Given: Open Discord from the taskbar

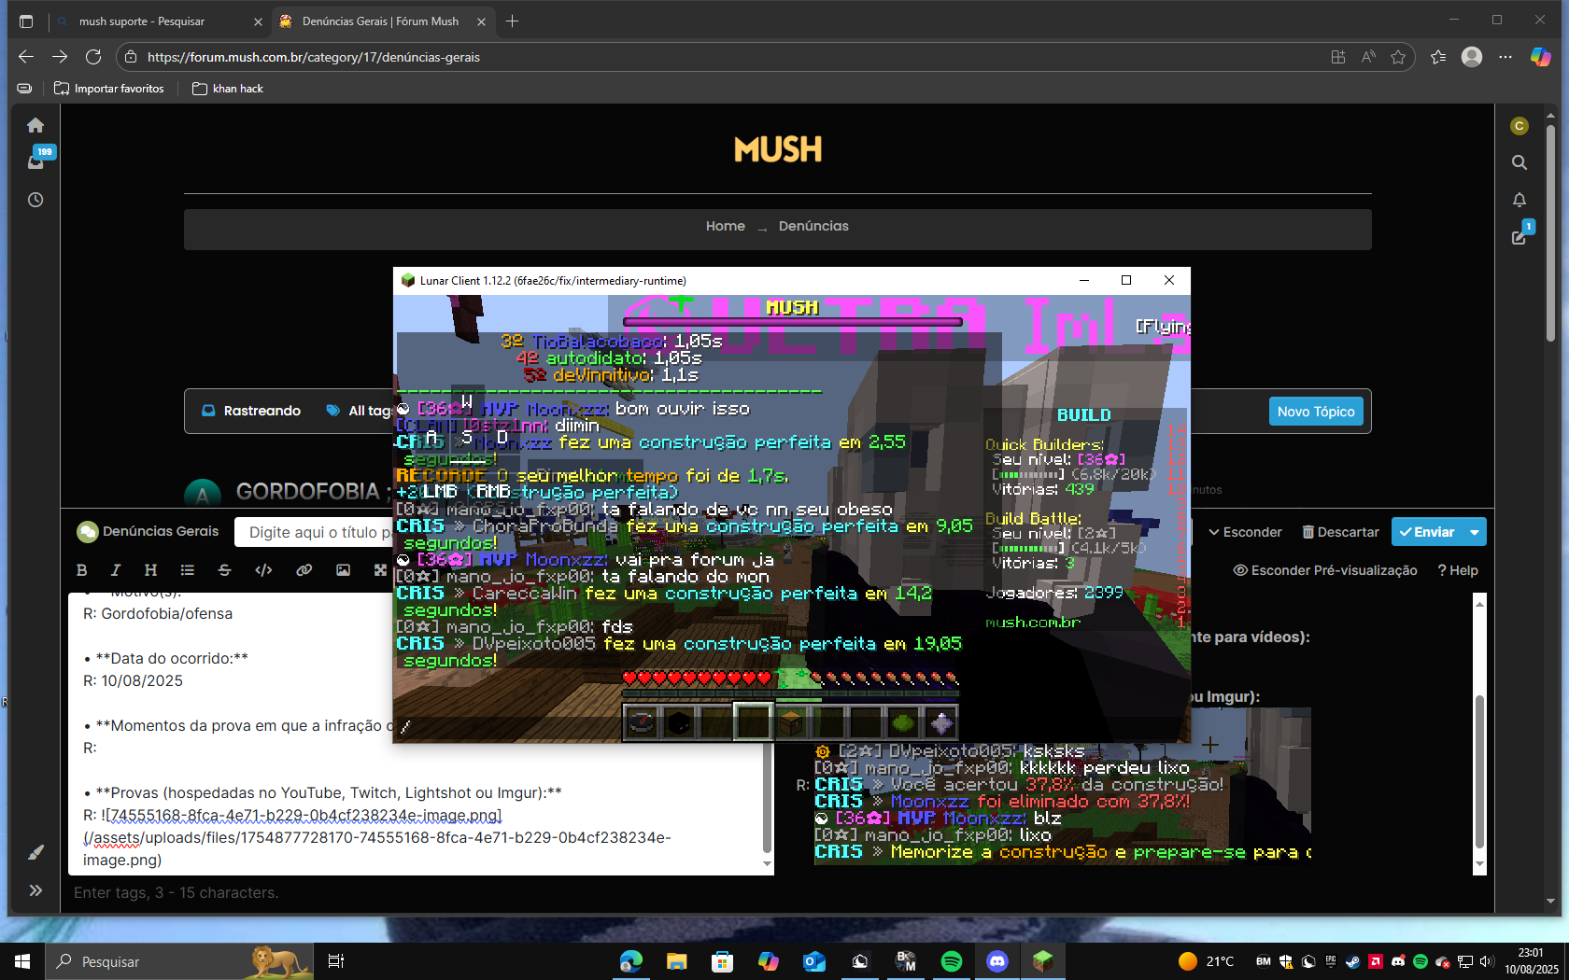Looking at the screenshot, I should click(997, 961).
